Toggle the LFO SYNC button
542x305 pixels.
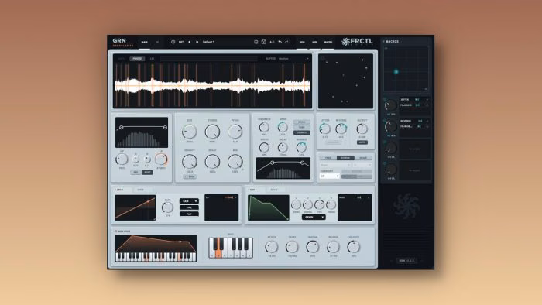(189, 207)
